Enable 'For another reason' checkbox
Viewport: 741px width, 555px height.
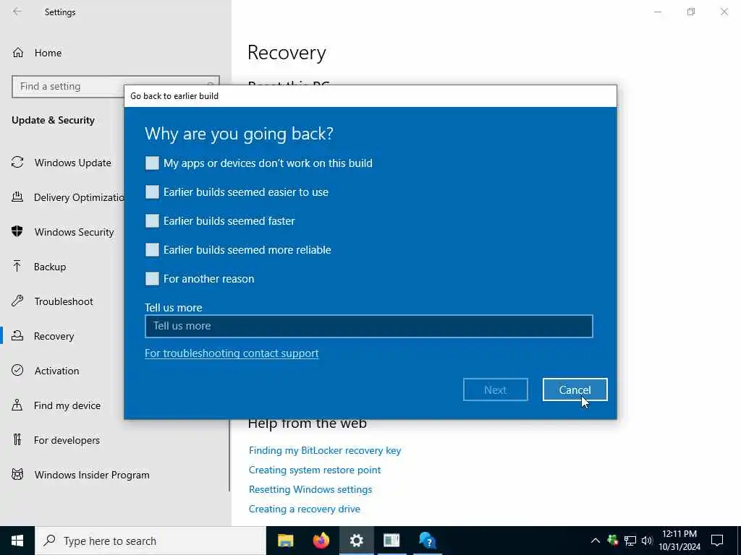(x=152, y=278)
